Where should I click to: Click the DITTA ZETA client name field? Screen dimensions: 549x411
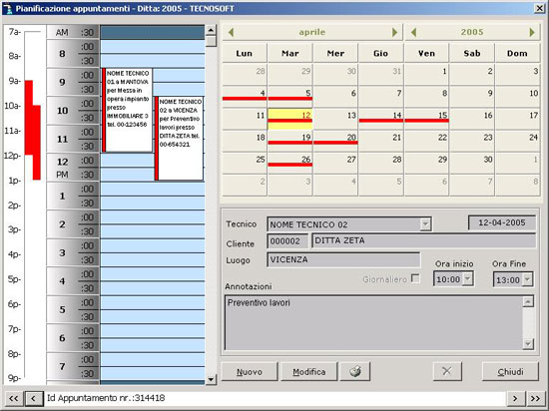tap(423, 241)
